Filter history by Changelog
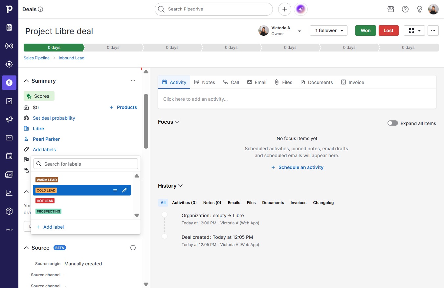 click(323, 203)
